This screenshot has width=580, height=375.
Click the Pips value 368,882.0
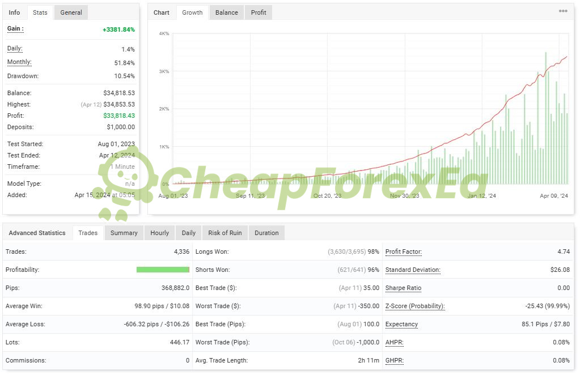tap(175, 288)
